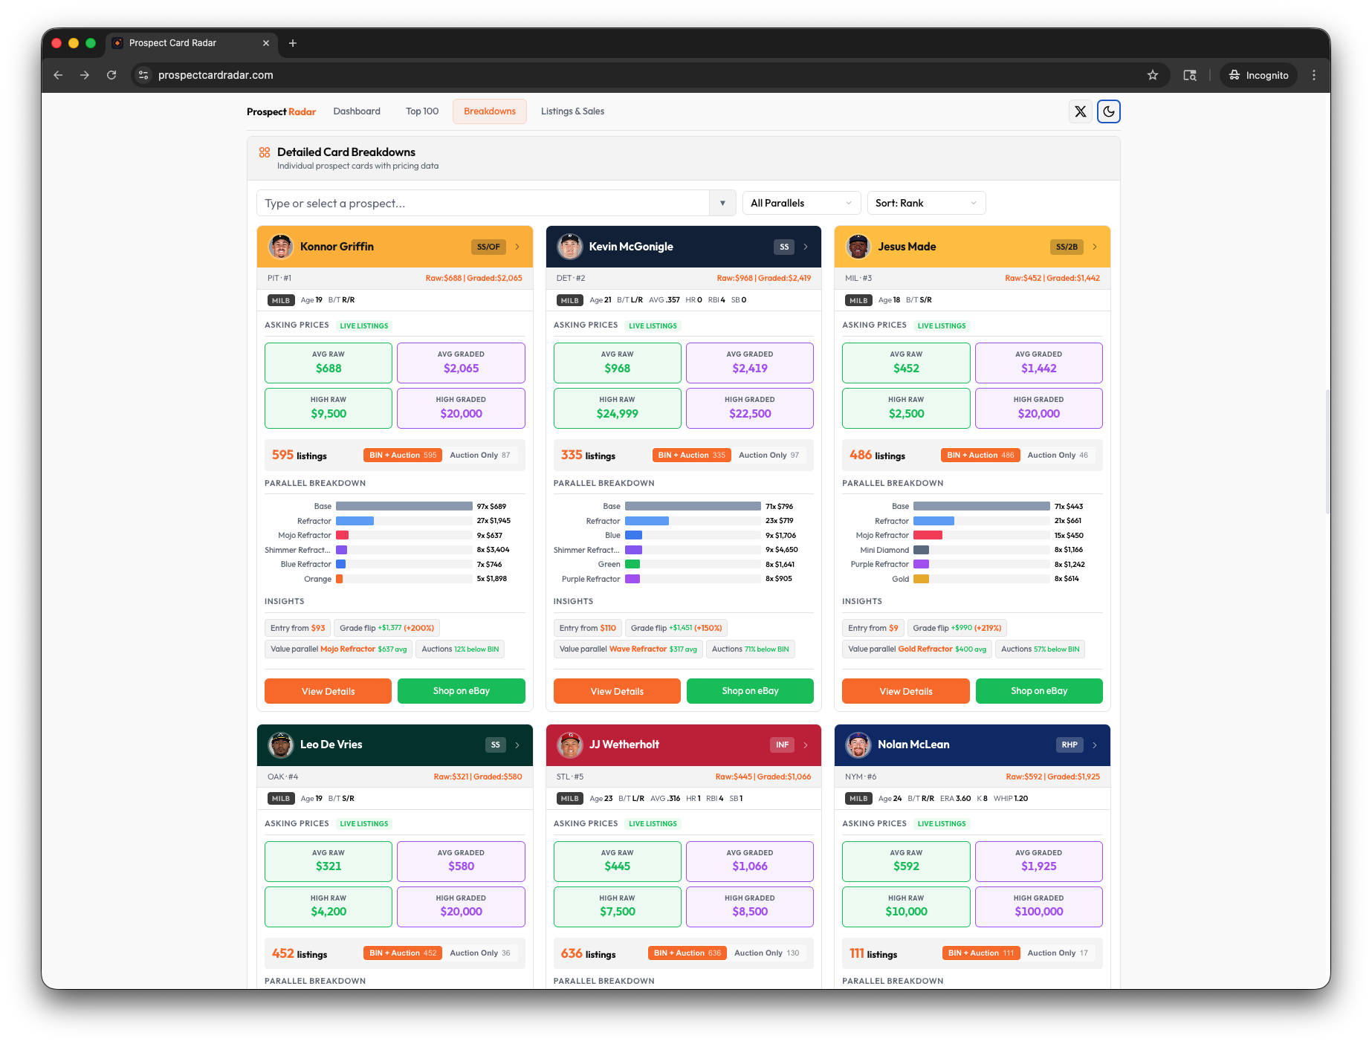Click Griffin's Base parallel bar
Screen dimensions: 1372x1044
coord(404,506)
